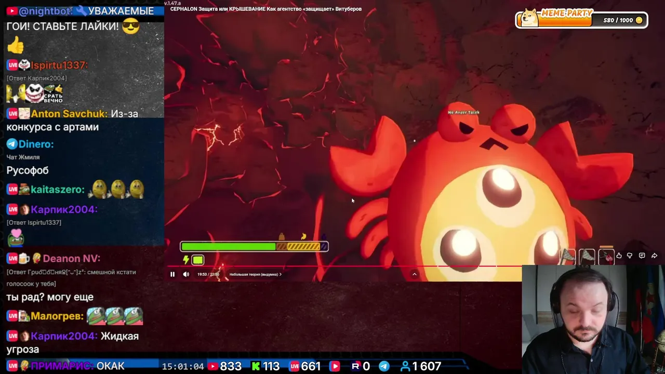Click the 'Русофоб' chat message
This screenshot has width=665, height=374.
tap(28, 170)
